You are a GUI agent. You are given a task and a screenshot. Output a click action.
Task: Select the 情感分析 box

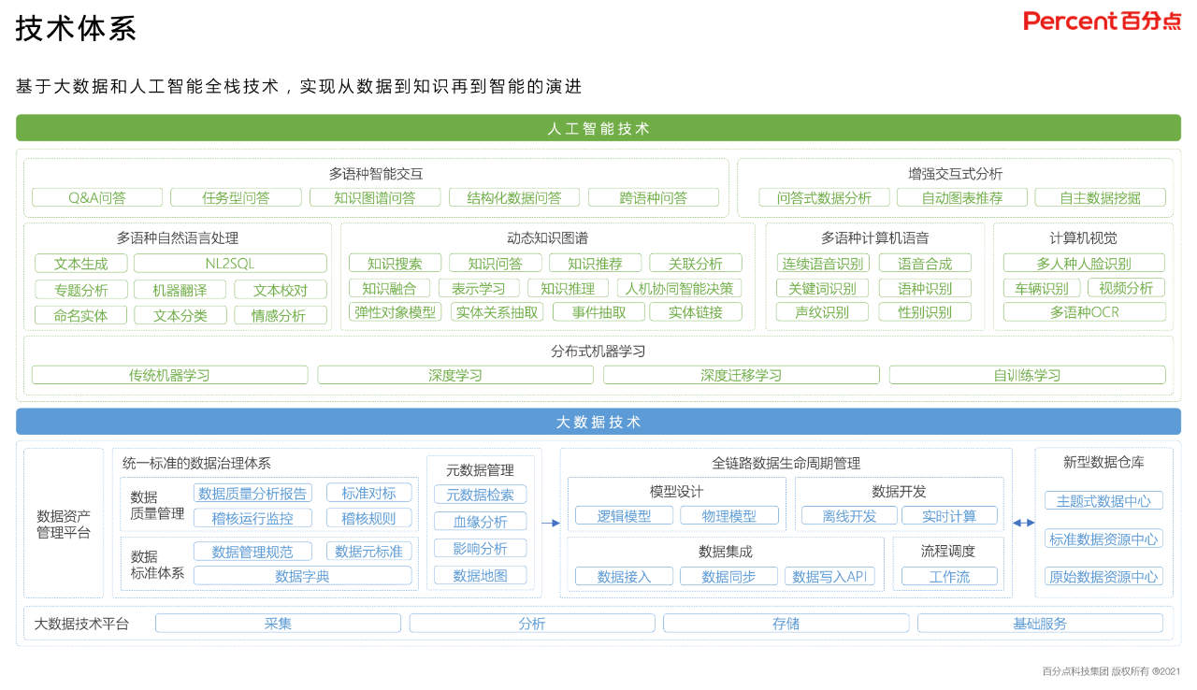(281, 315)
